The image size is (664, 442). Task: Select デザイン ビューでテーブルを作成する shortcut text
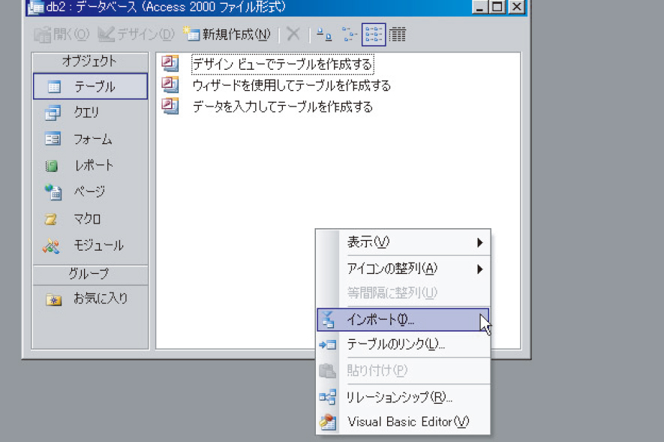pos(282,65)
